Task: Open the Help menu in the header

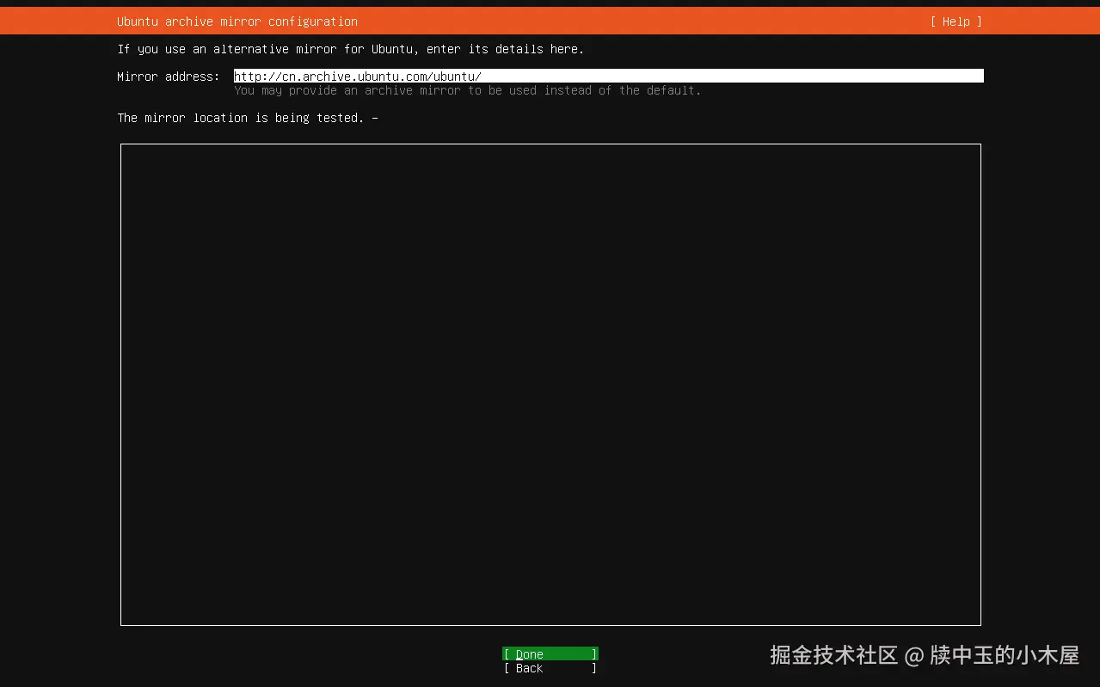Action: tap(956, 21)
